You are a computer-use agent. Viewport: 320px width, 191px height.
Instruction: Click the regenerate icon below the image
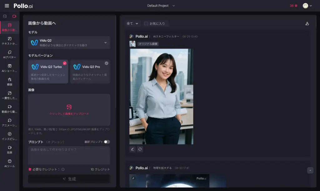tap(140, 149)
